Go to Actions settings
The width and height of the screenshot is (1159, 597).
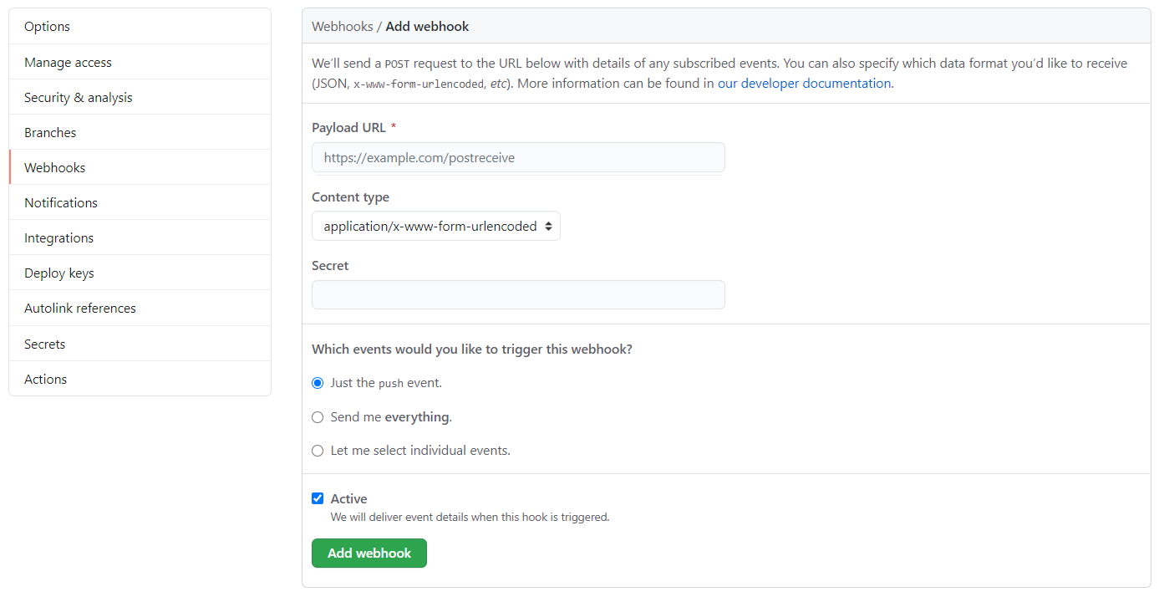pos(140,379)
